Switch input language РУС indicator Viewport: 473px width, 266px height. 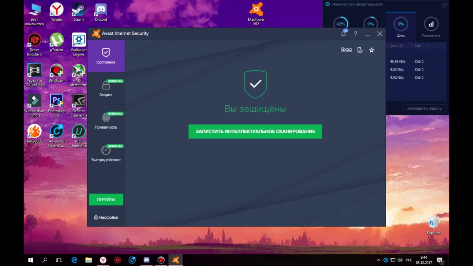409,260
